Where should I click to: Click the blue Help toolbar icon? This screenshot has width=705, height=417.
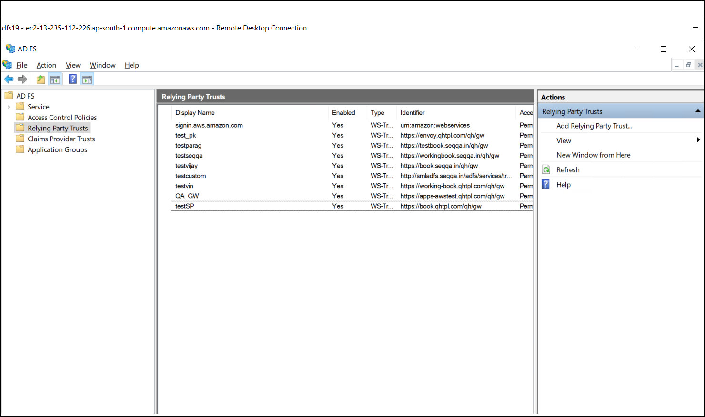[72, 79]
